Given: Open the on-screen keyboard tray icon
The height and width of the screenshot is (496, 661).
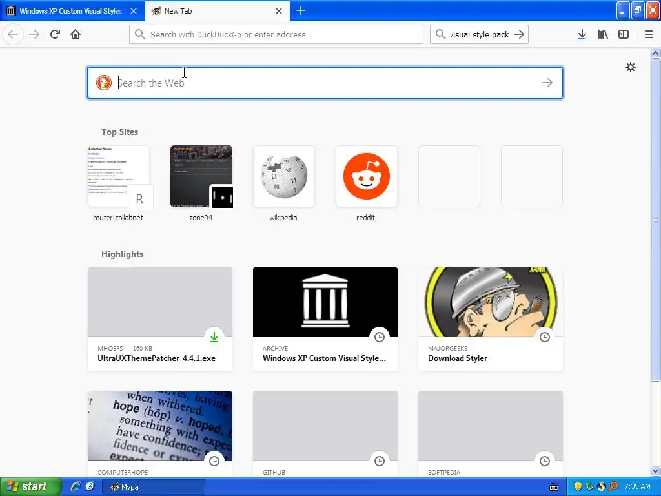Looking at the screenshot, I should coord(554,487).
